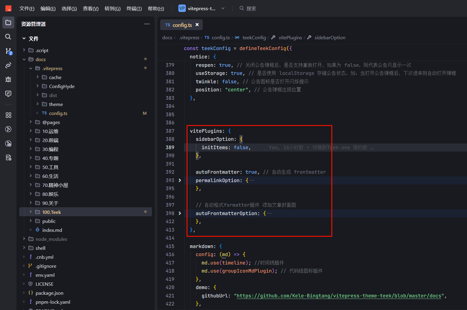Collapse the docs folder
Screen dimensions: 467x310
click(x=24, y=59)
